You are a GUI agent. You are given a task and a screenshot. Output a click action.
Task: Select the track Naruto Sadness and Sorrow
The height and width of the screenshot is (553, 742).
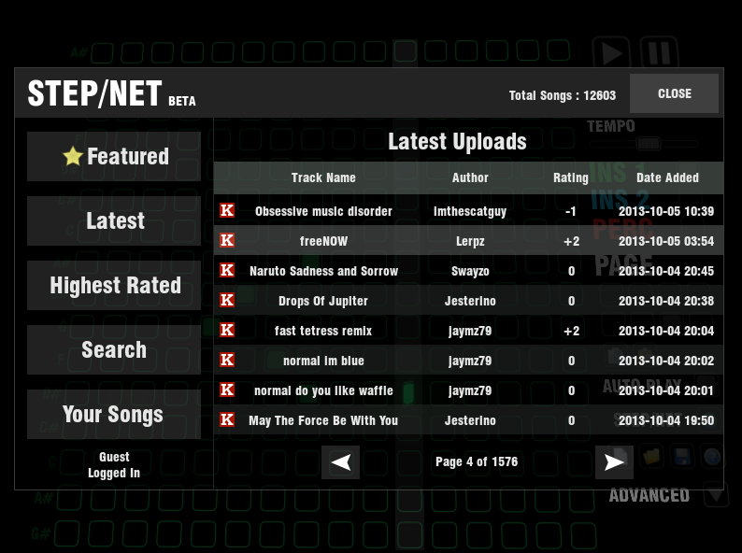[x=323, y=271]
